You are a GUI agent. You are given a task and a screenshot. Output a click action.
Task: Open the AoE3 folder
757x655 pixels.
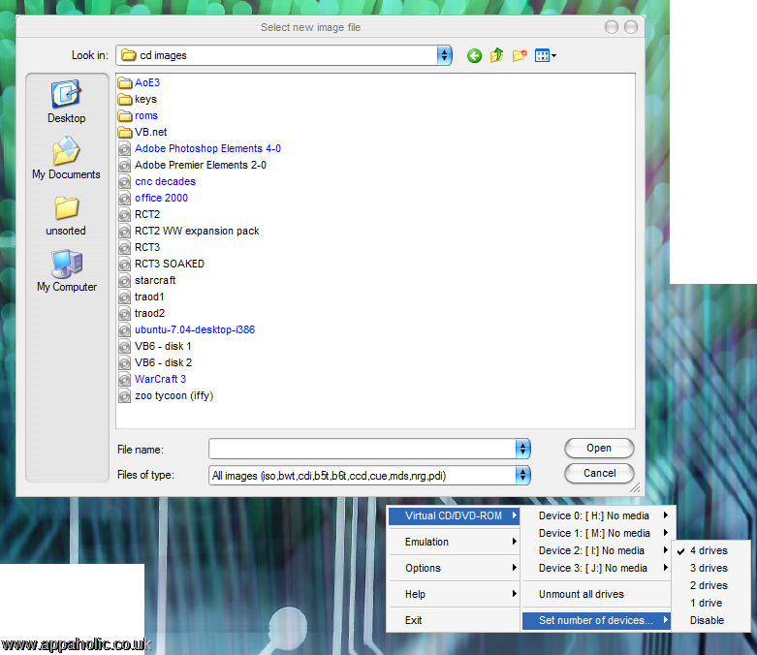139,82
